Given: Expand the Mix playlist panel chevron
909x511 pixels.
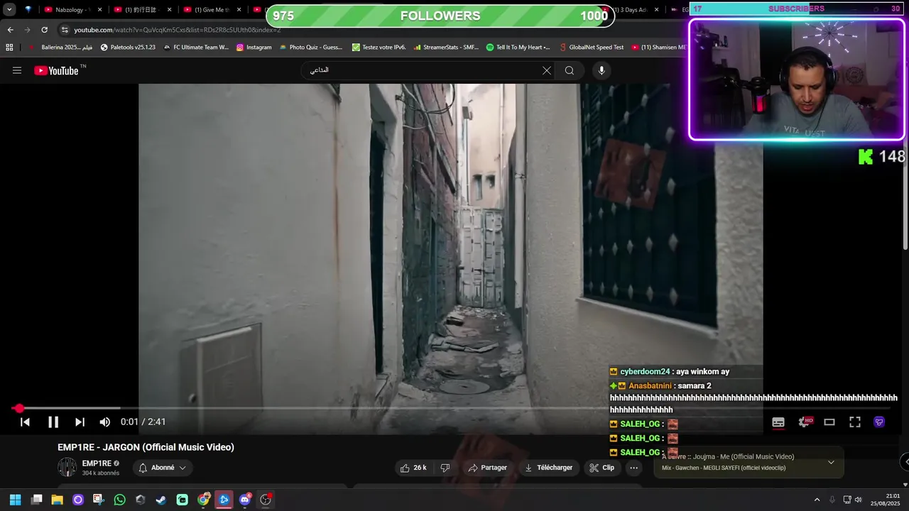Looking at the screenshot, I should [831, 462].
